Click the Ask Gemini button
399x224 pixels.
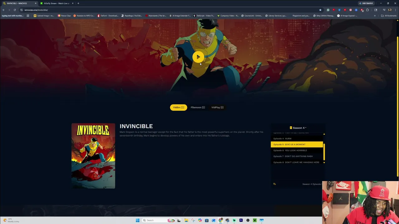[x=366, y=3]
